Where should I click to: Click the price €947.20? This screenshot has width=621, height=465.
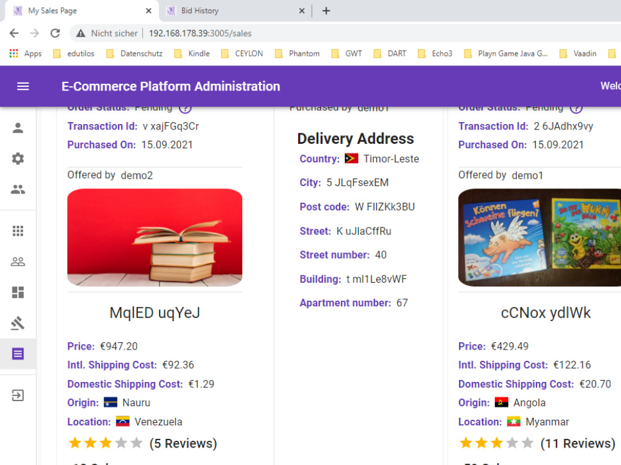(x=119, y=347)
